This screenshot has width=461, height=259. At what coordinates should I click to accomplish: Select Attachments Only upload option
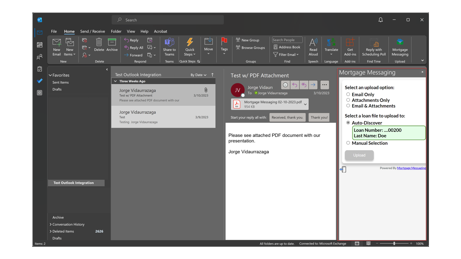tap(348, 100)
